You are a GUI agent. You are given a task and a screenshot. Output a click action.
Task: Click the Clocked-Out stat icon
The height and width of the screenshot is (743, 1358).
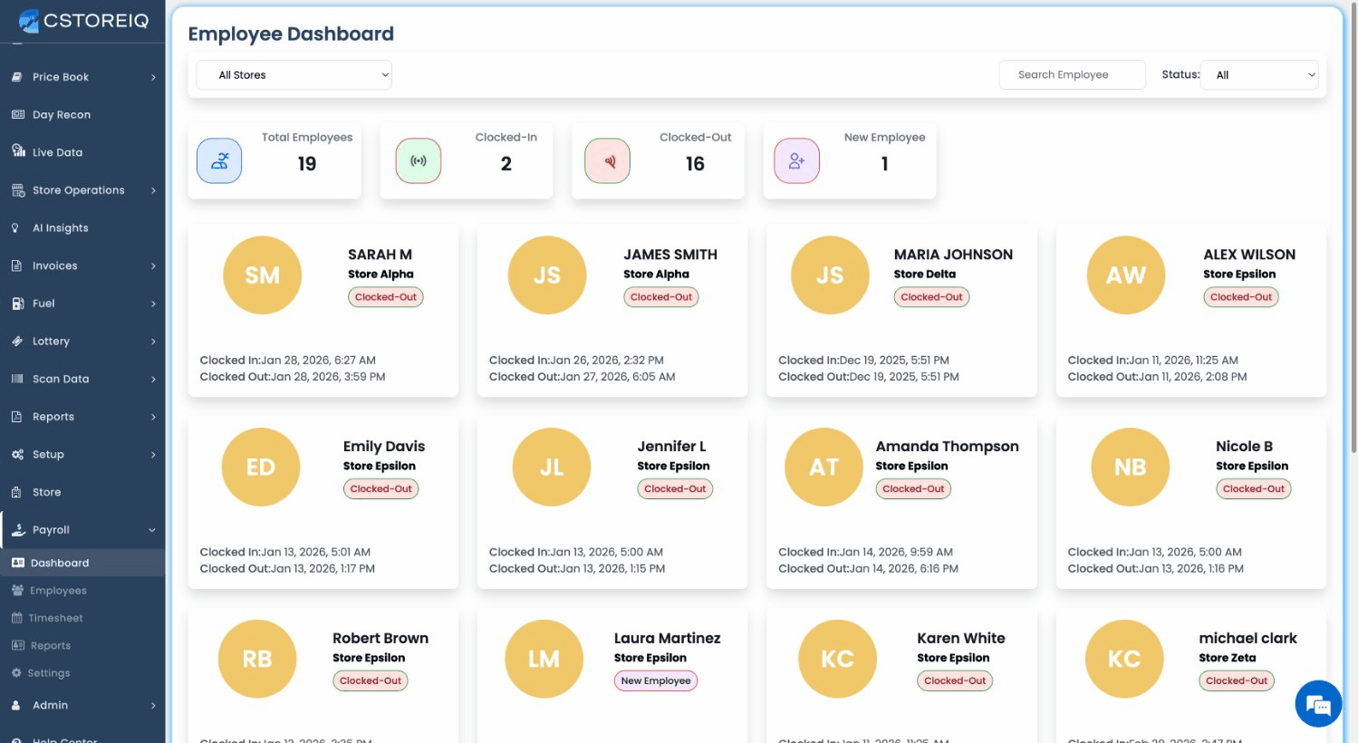pyautogui.click(x=607, y=161)
